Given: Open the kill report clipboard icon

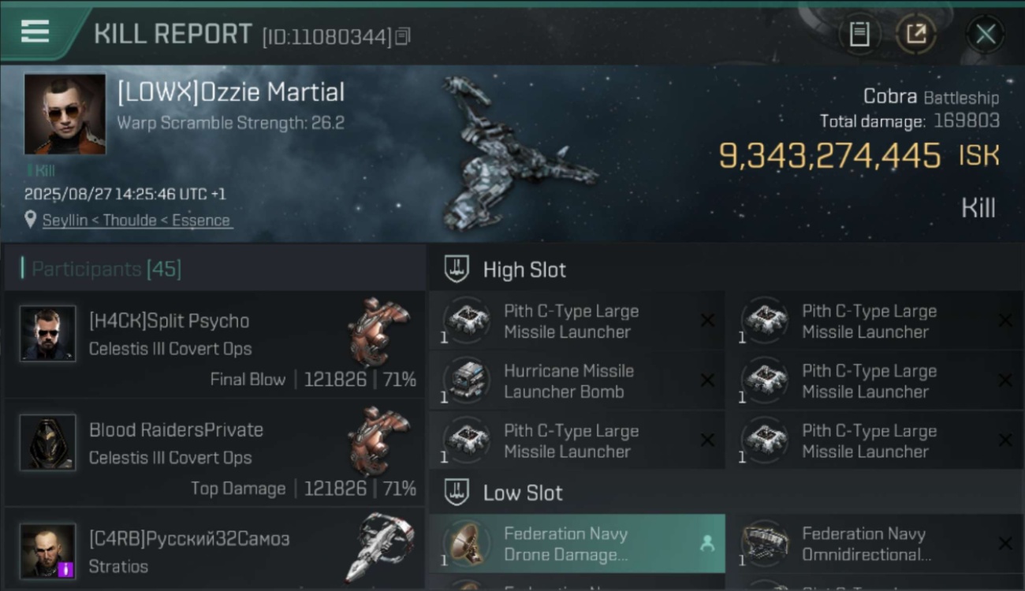Looking at the screenshot, I should 859,34.
